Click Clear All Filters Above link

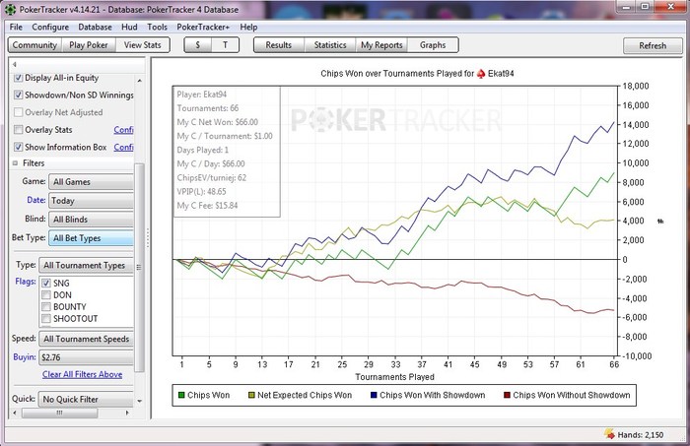coord(82,374)
